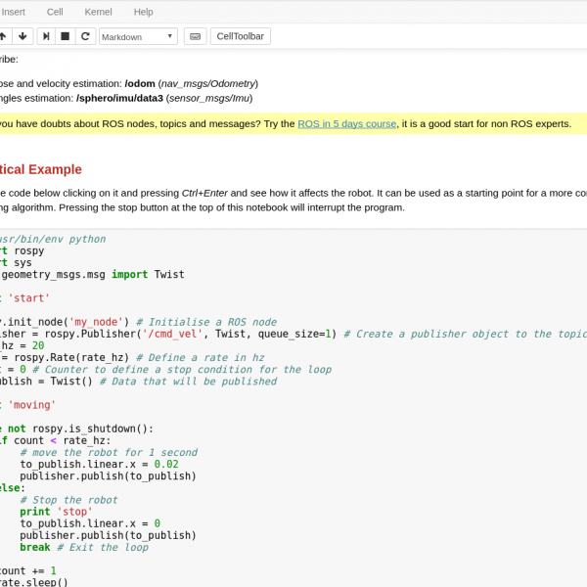Run the selected cell with step icon
Viewport: 587px width, 587px height.
tap(46, 36)
